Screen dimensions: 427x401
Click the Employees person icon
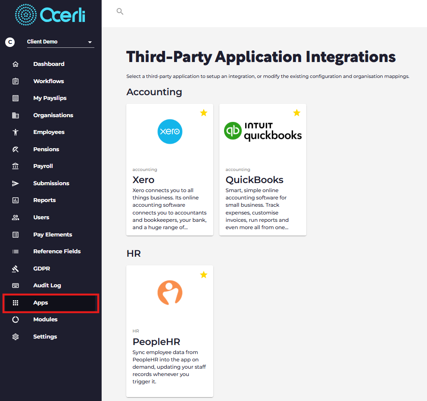click(16, 132)
